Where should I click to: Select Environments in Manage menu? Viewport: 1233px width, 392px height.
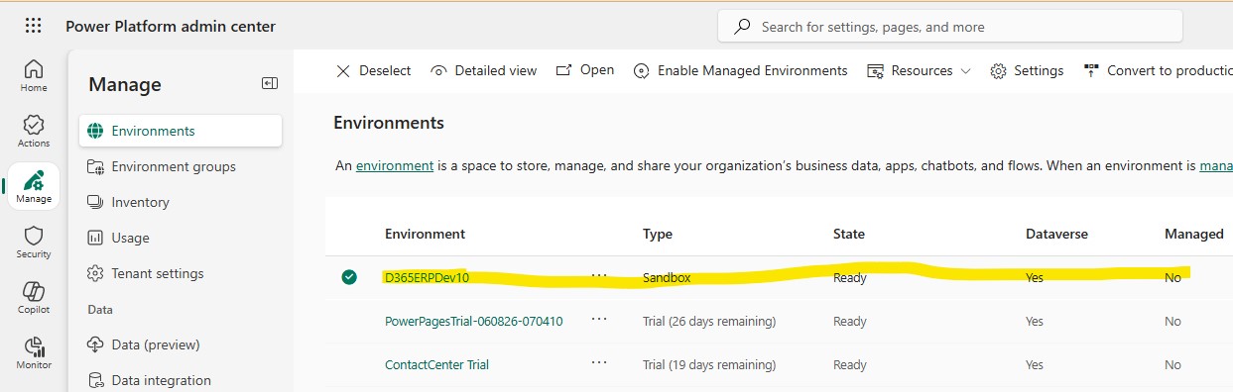(180, 131)
